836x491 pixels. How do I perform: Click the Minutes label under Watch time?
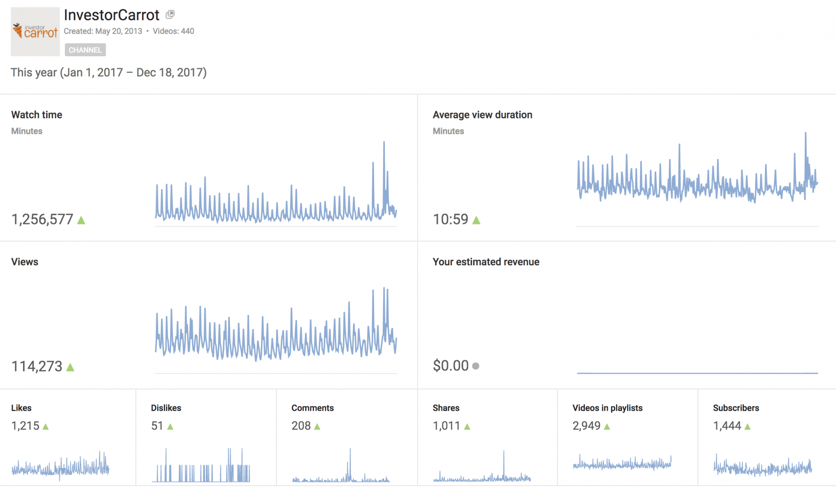point(27,131)
